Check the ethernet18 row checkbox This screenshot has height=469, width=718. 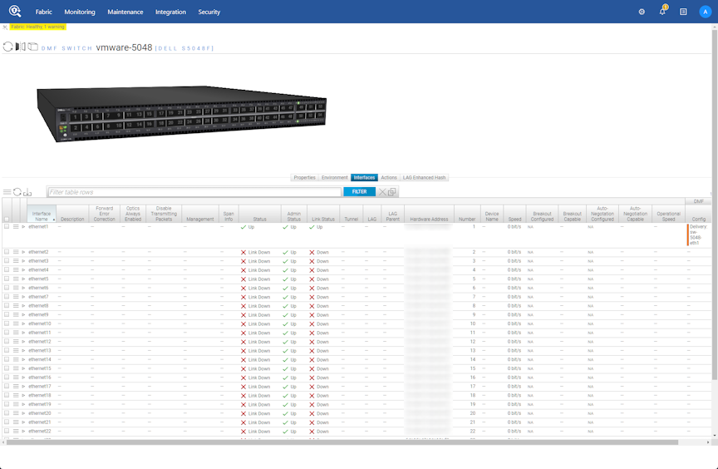coord(7,395)
